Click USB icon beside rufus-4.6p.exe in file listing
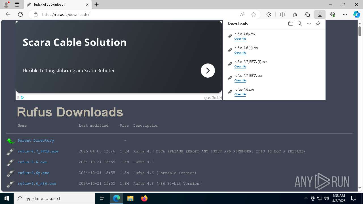This screenshot has height=204, width=363. click(x=10, y=173)
